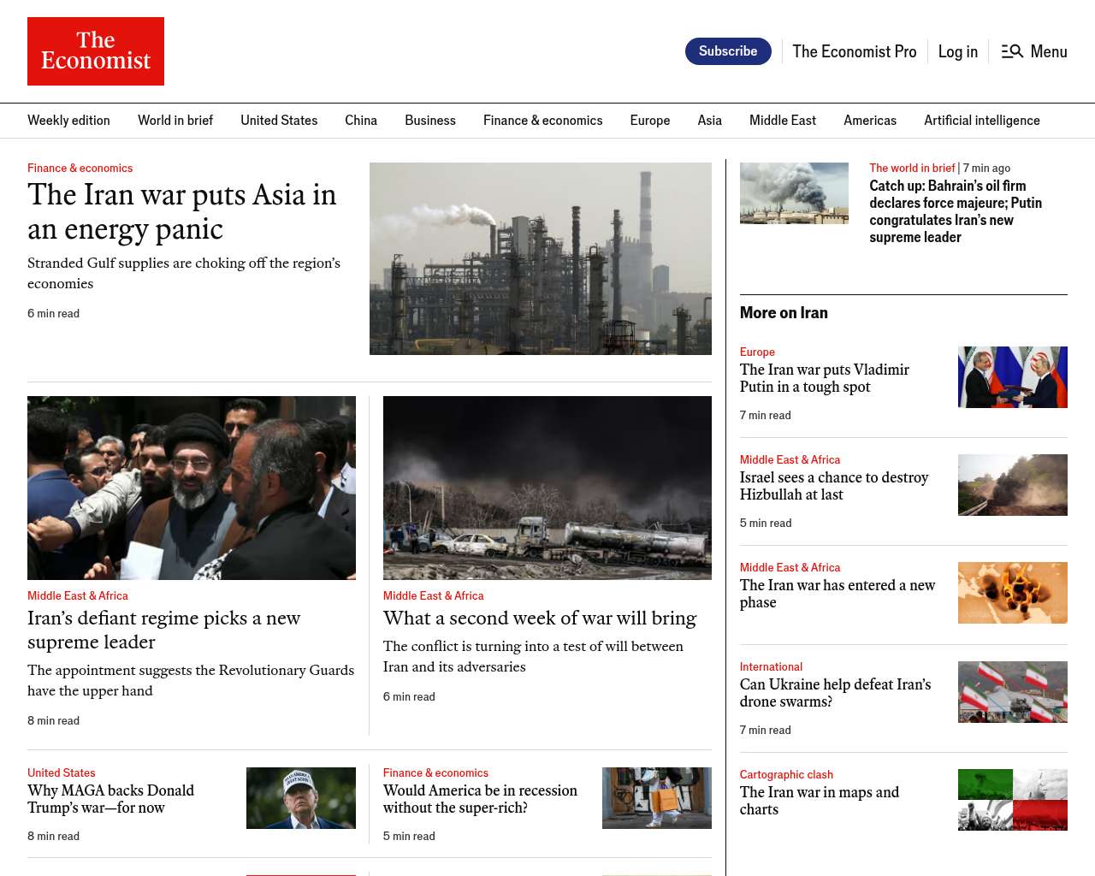
Task: Click the Trump MAGA cap thumbnail
Action: point(300,798)
